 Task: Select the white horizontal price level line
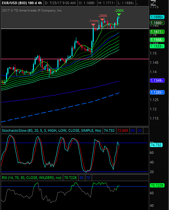click(75, 29)
